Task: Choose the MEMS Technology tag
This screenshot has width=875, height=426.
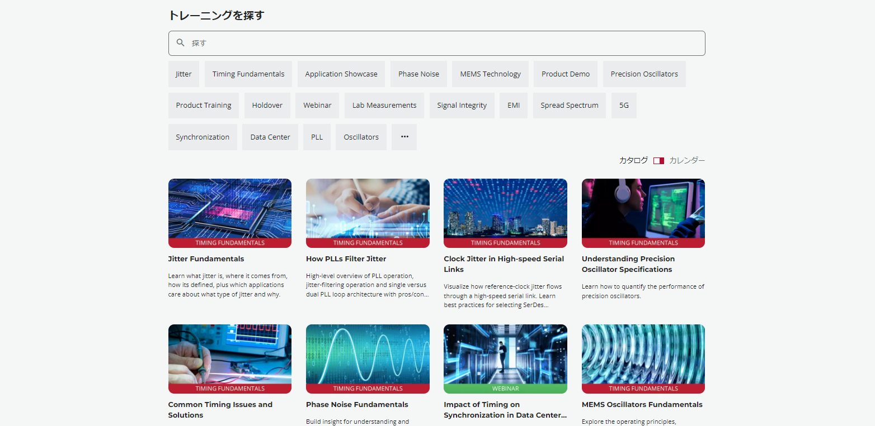Action: 490,74
